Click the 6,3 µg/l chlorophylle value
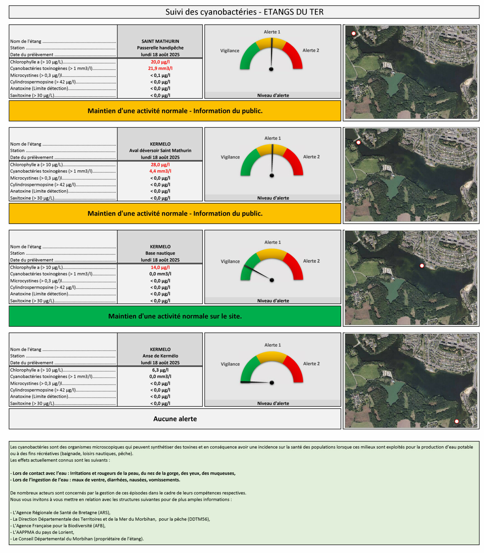The width and height of the screenshot is (484, 553). (x=160, y=370)
